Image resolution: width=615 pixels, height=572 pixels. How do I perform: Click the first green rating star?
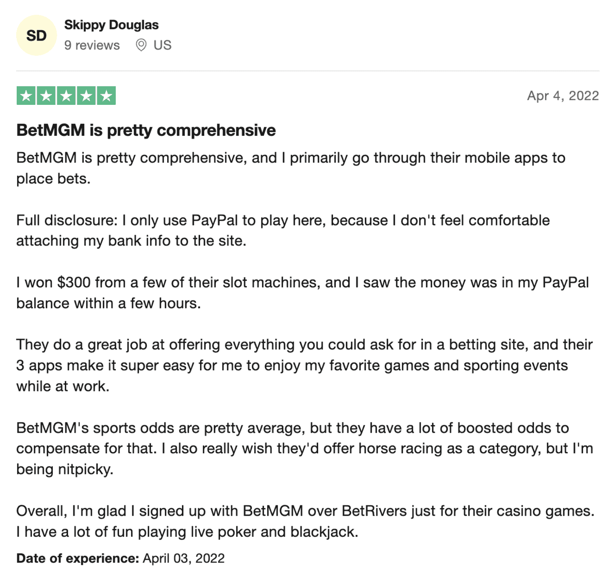coord(26,96)
